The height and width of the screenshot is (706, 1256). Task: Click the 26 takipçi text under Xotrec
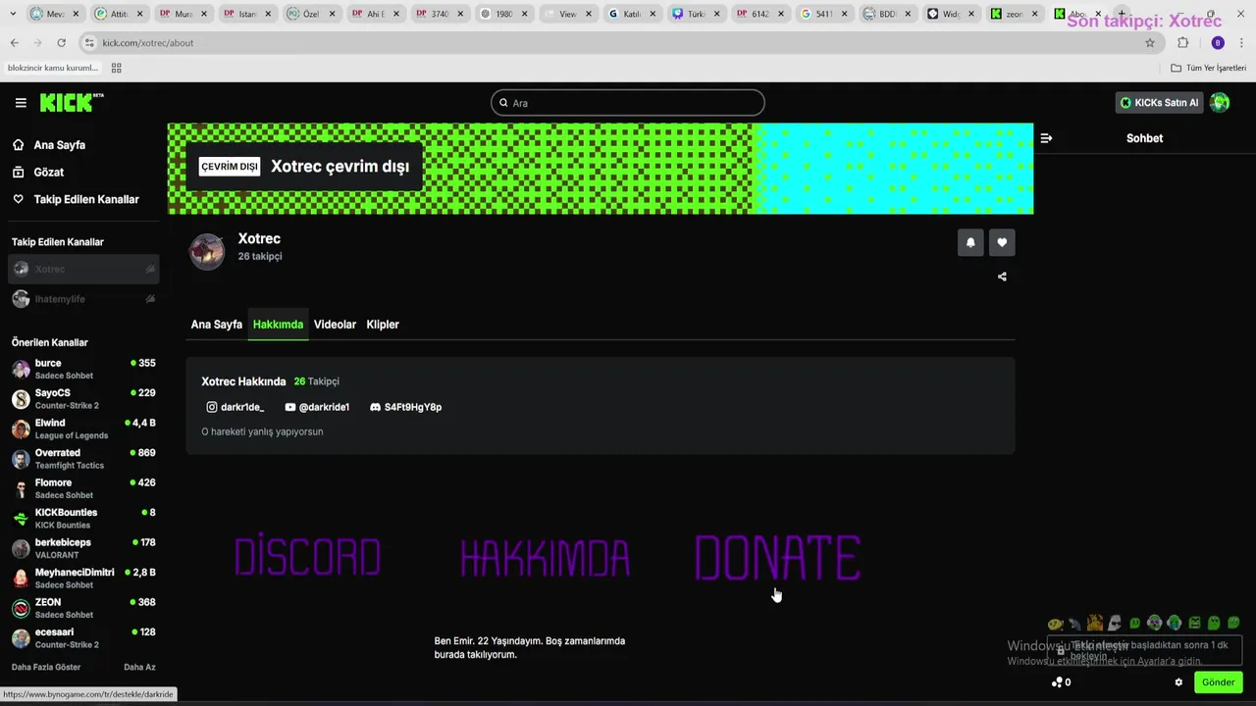[x=260, y=257]
